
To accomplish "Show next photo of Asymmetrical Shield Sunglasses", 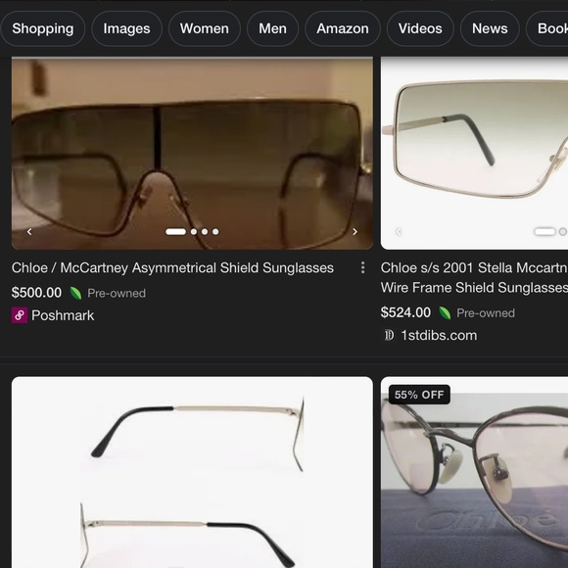I will coord(355,232).
